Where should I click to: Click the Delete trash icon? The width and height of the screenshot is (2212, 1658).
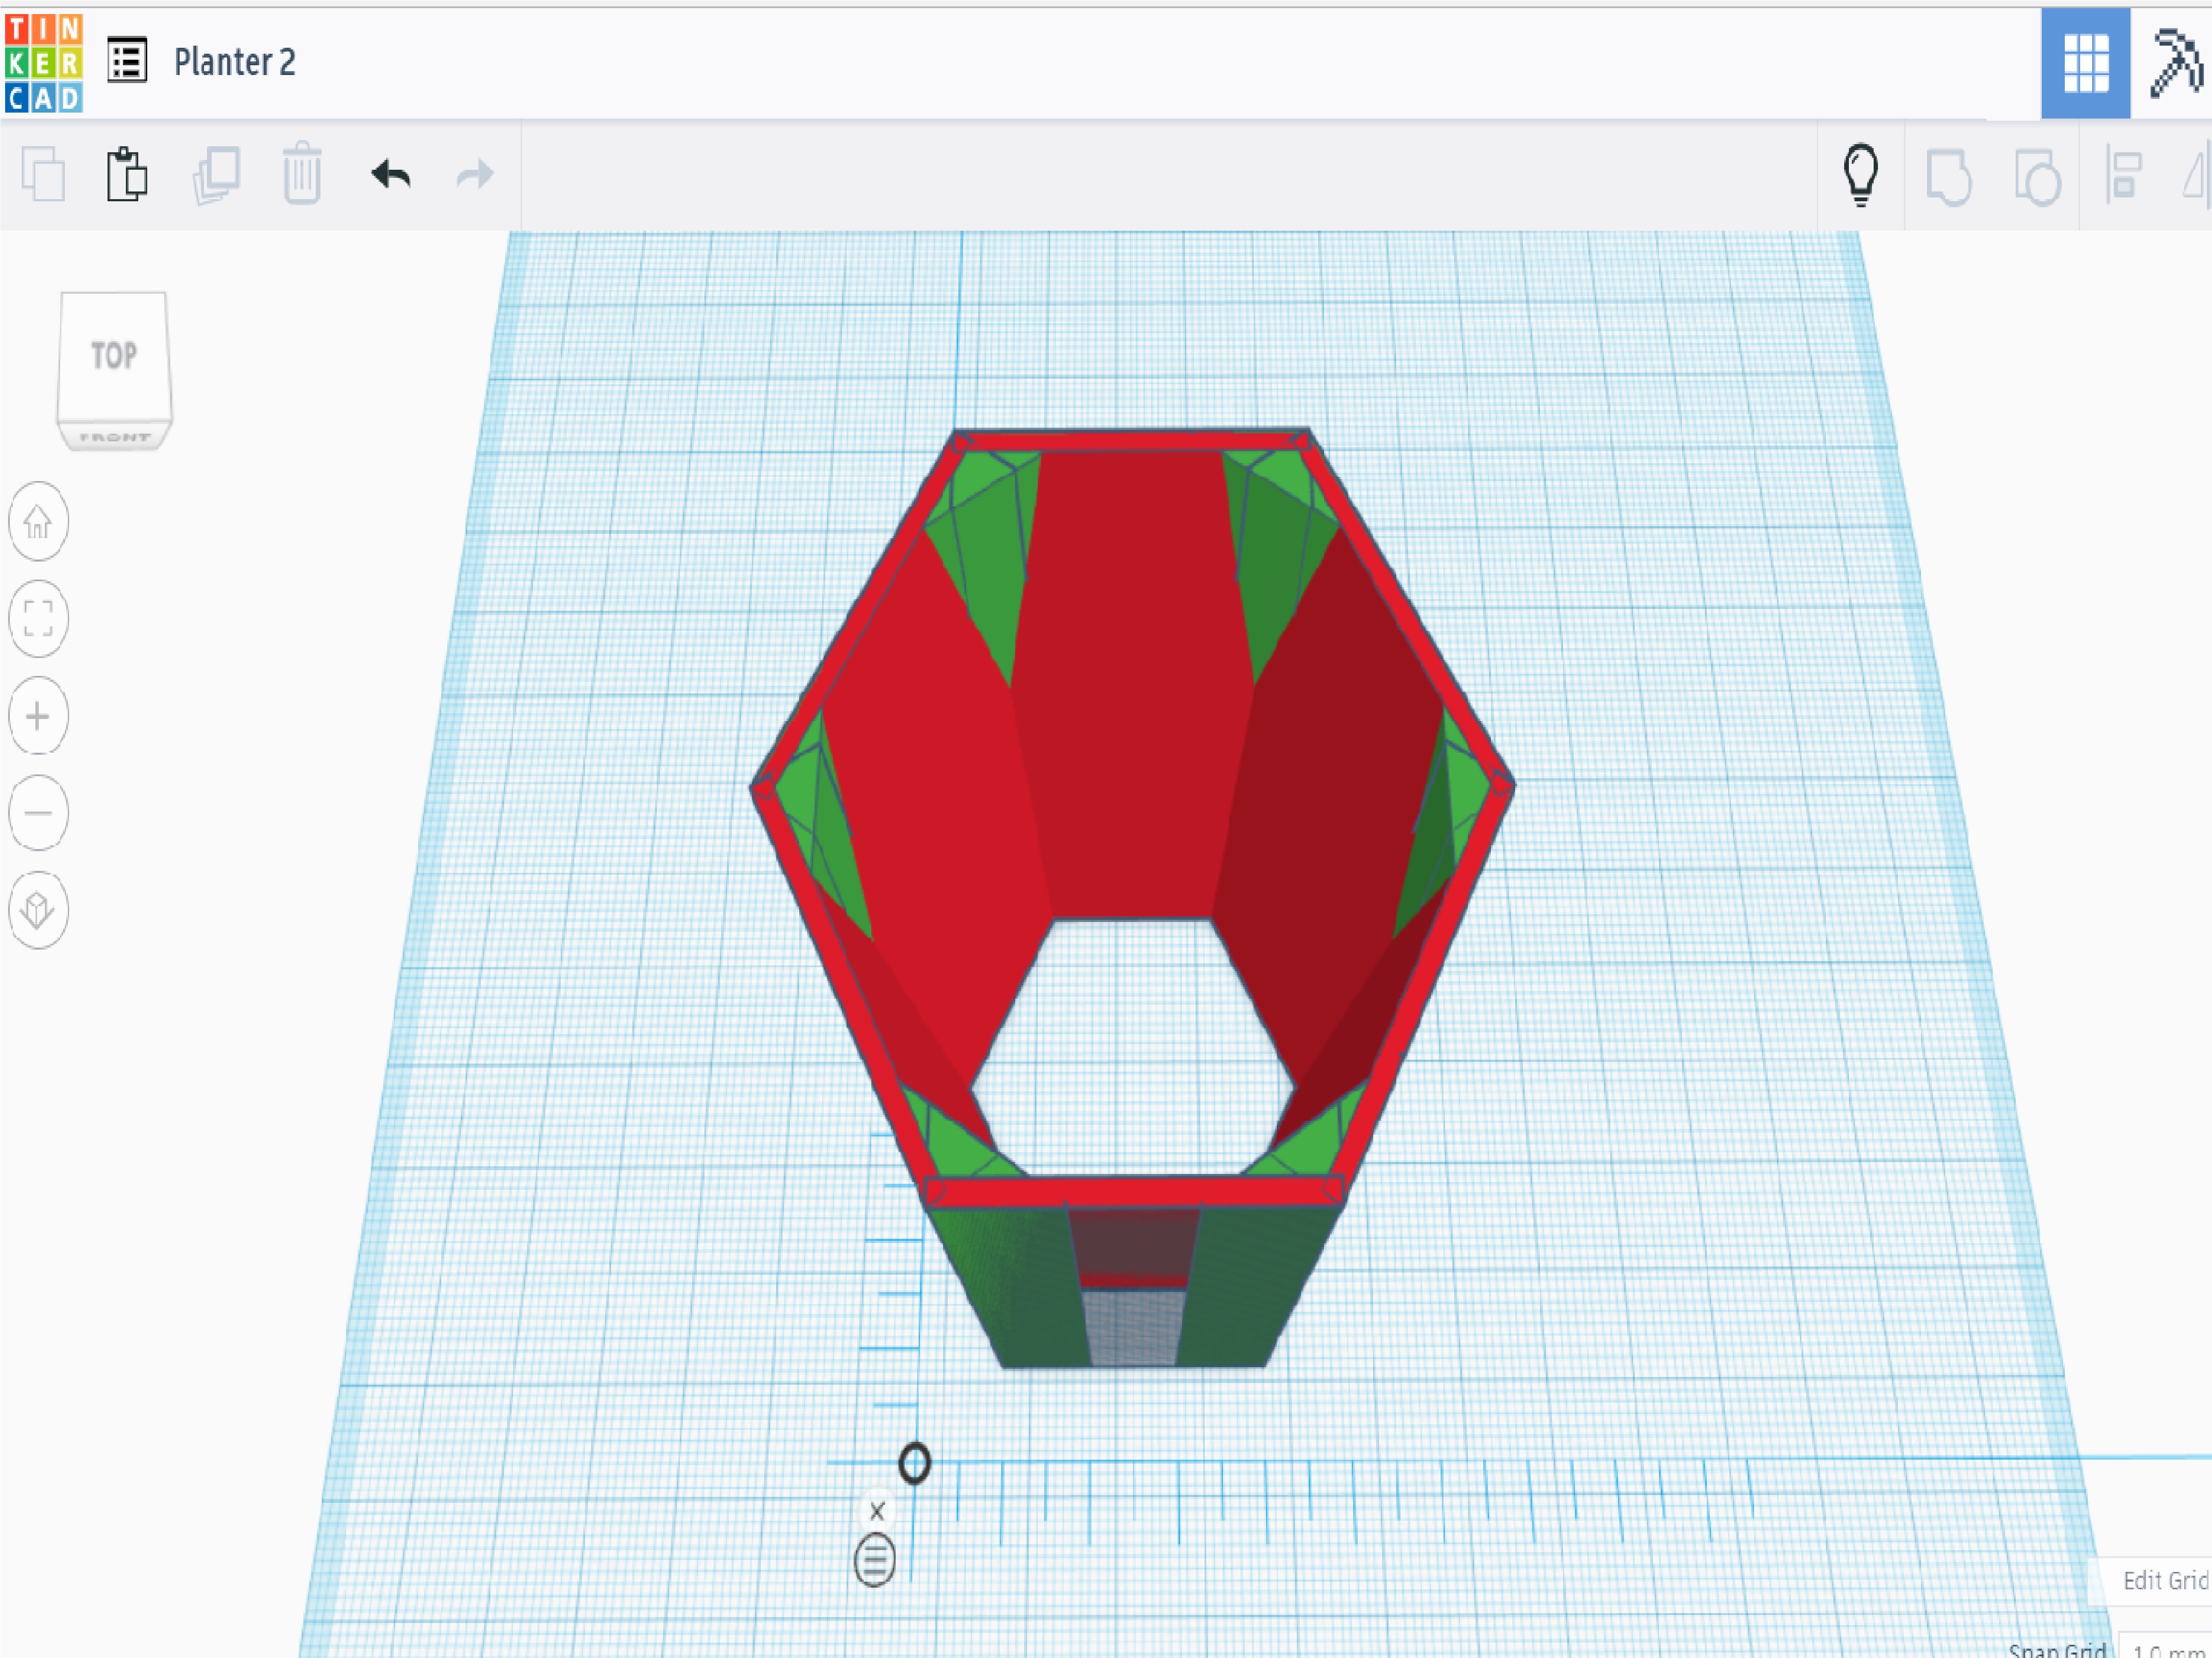[302, 175]
